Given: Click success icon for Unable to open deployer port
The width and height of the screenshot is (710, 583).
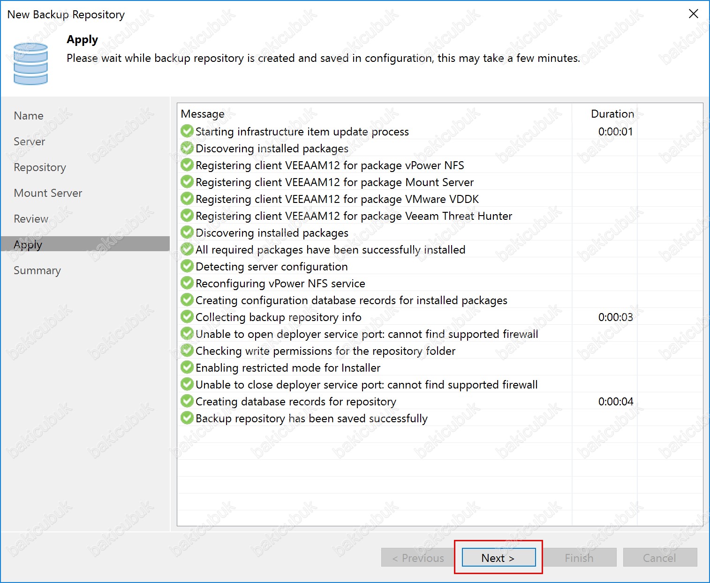Looking at the screenshot, I should [x=187, y=334].
